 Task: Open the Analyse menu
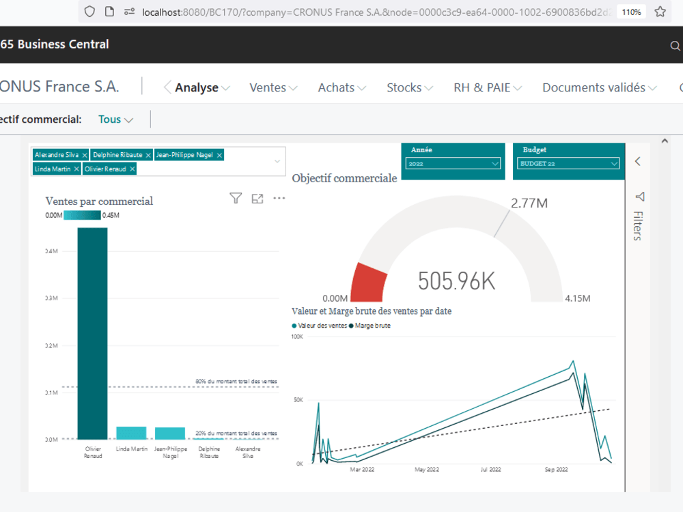pyautogui.click(x=202, y=87)
